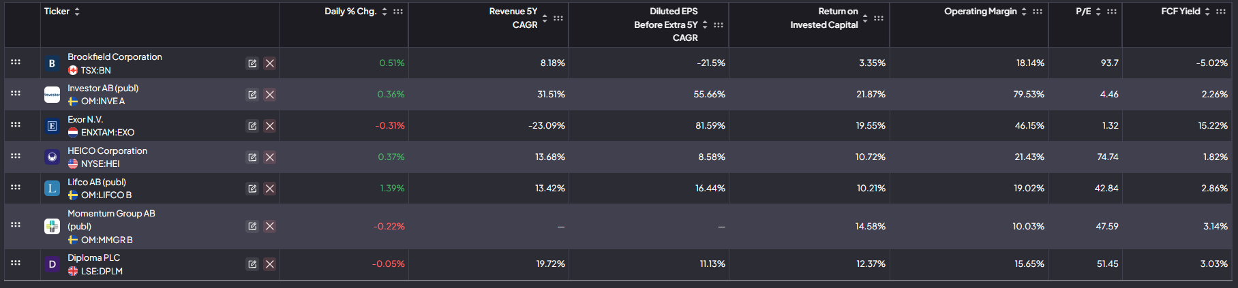Viewport: 1238px width, 288px height.
Task: Remove Momentum Group AB from the list
Action: tap(270, 226)
